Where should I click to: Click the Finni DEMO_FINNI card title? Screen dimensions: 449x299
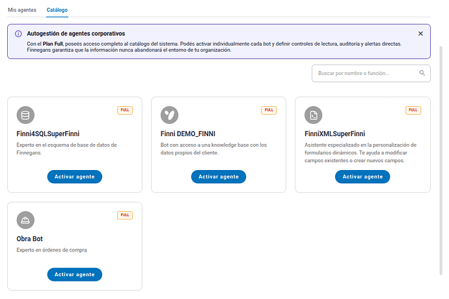tap(187, 134)
